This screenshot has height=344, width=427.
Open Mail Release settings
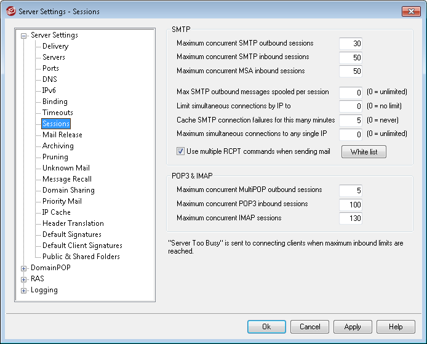(62, 135)
